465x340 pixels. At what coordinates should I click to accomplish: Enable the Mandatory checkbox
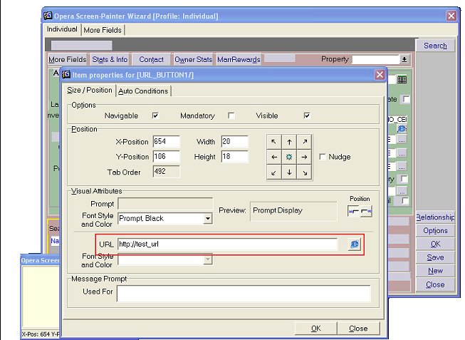(231, 115)
